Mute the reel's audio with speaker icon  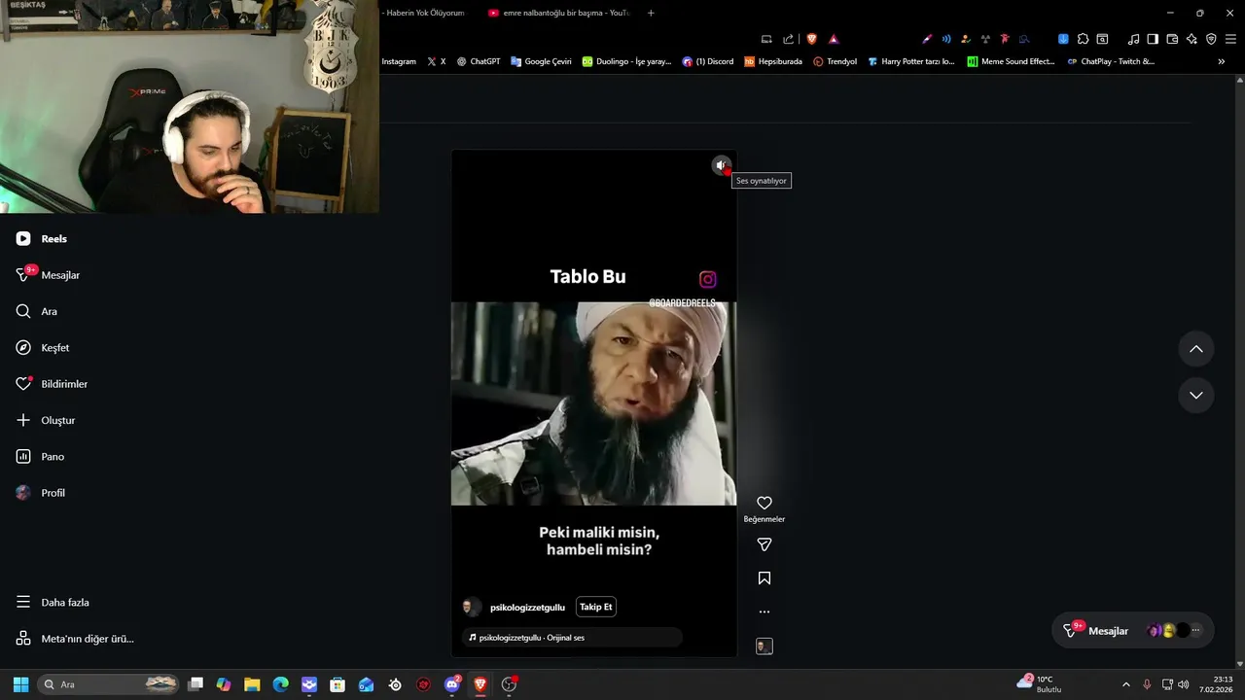tap(721, 165)
